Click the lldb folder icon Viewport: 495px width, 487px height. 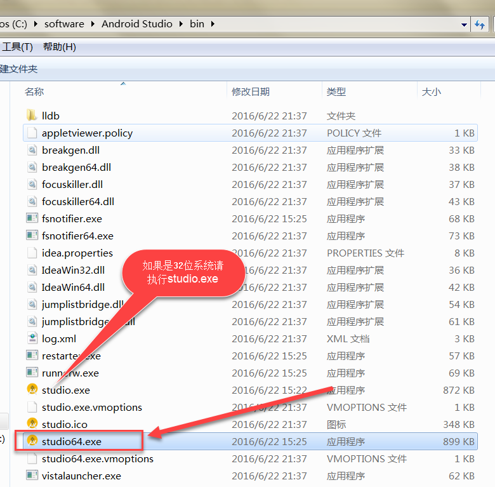(x=32, y=116)
